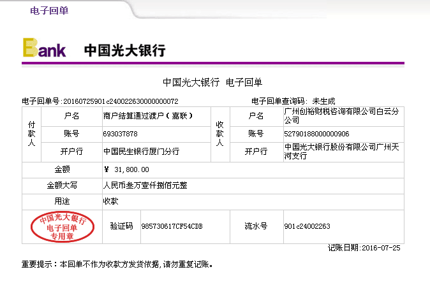
Task: Select verification code 985730617CF54CDB
Action: click(172, 226)
